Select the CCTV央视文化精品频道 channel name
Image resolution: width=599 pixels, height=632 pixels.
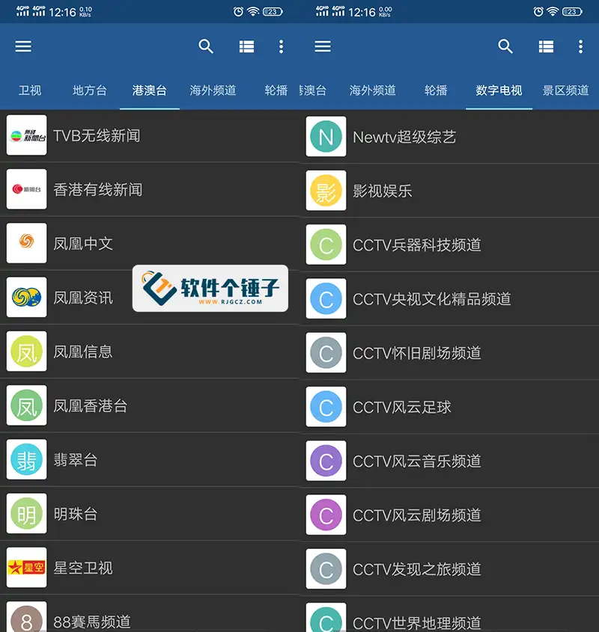point(432,299)
